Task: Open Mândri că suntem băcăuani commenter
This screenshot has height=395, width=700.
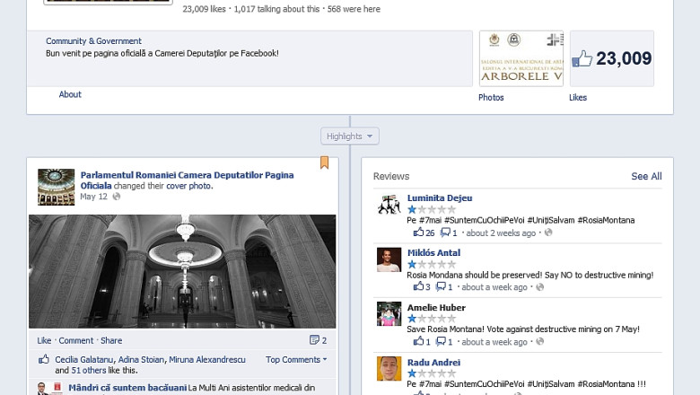Action: [x=127, y=388]
